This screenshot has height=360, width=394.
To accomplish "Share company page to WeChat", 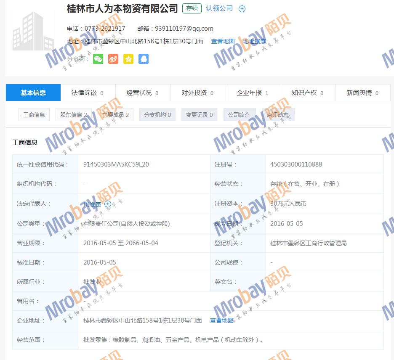I will (98, 59).
